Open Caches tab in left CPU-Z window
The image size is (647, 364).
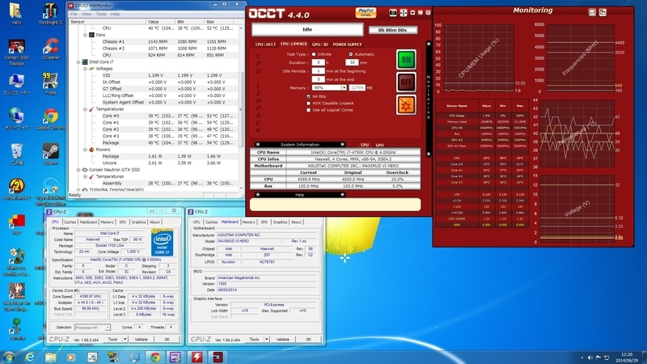point(70,222)
